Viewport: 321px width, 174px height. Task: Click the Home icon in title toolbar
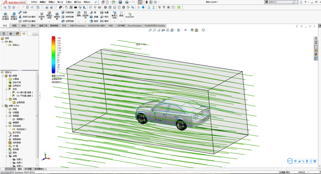[103, 2]
